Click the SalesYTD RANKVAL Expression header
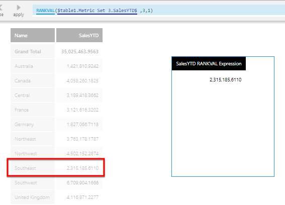The width and height of the screenshot is (285, 205). coord(209,64)
